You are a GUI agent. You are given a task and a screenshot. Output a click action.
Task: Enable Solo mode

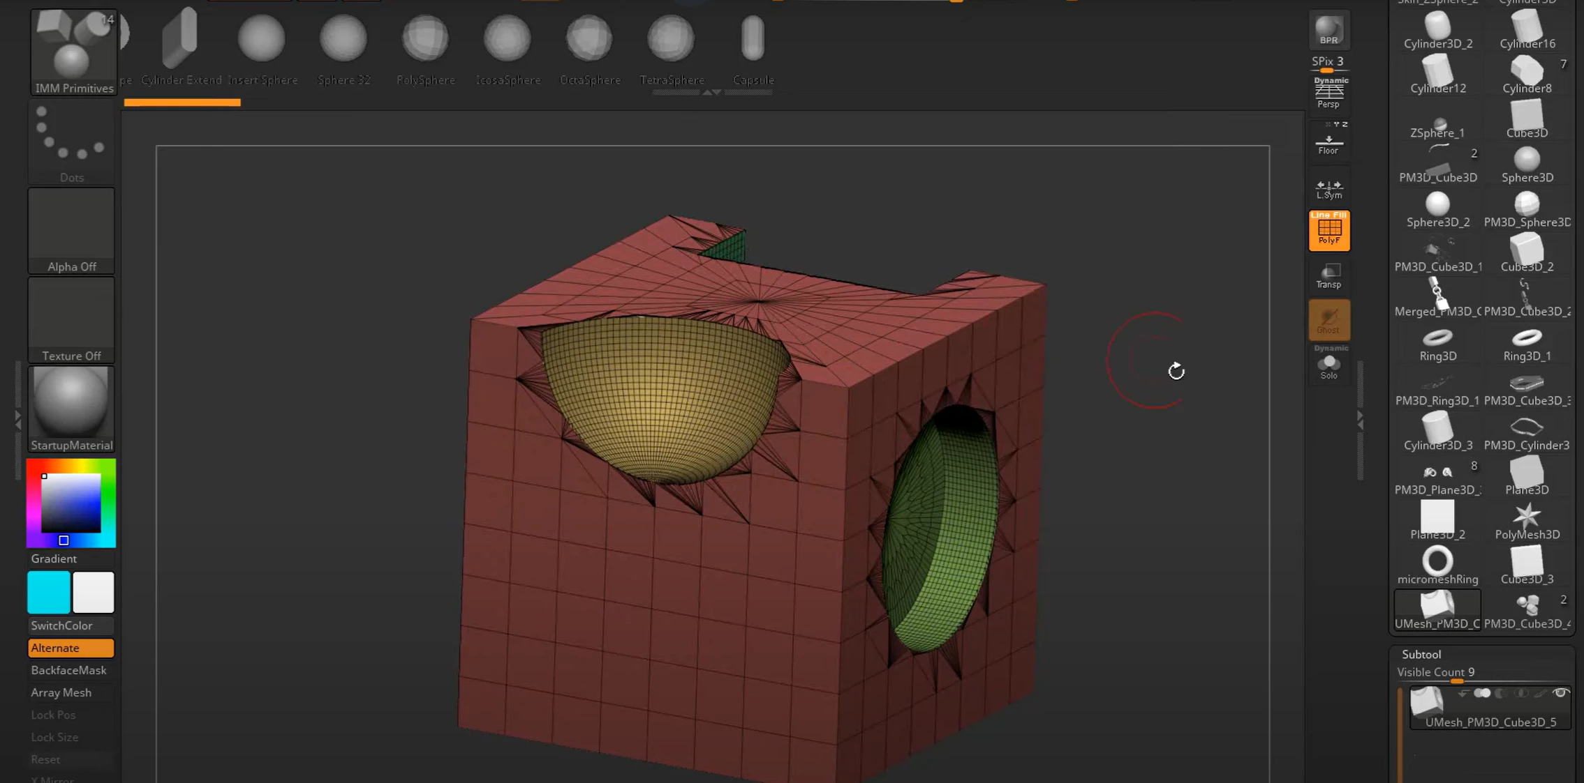click(1328, 367)
